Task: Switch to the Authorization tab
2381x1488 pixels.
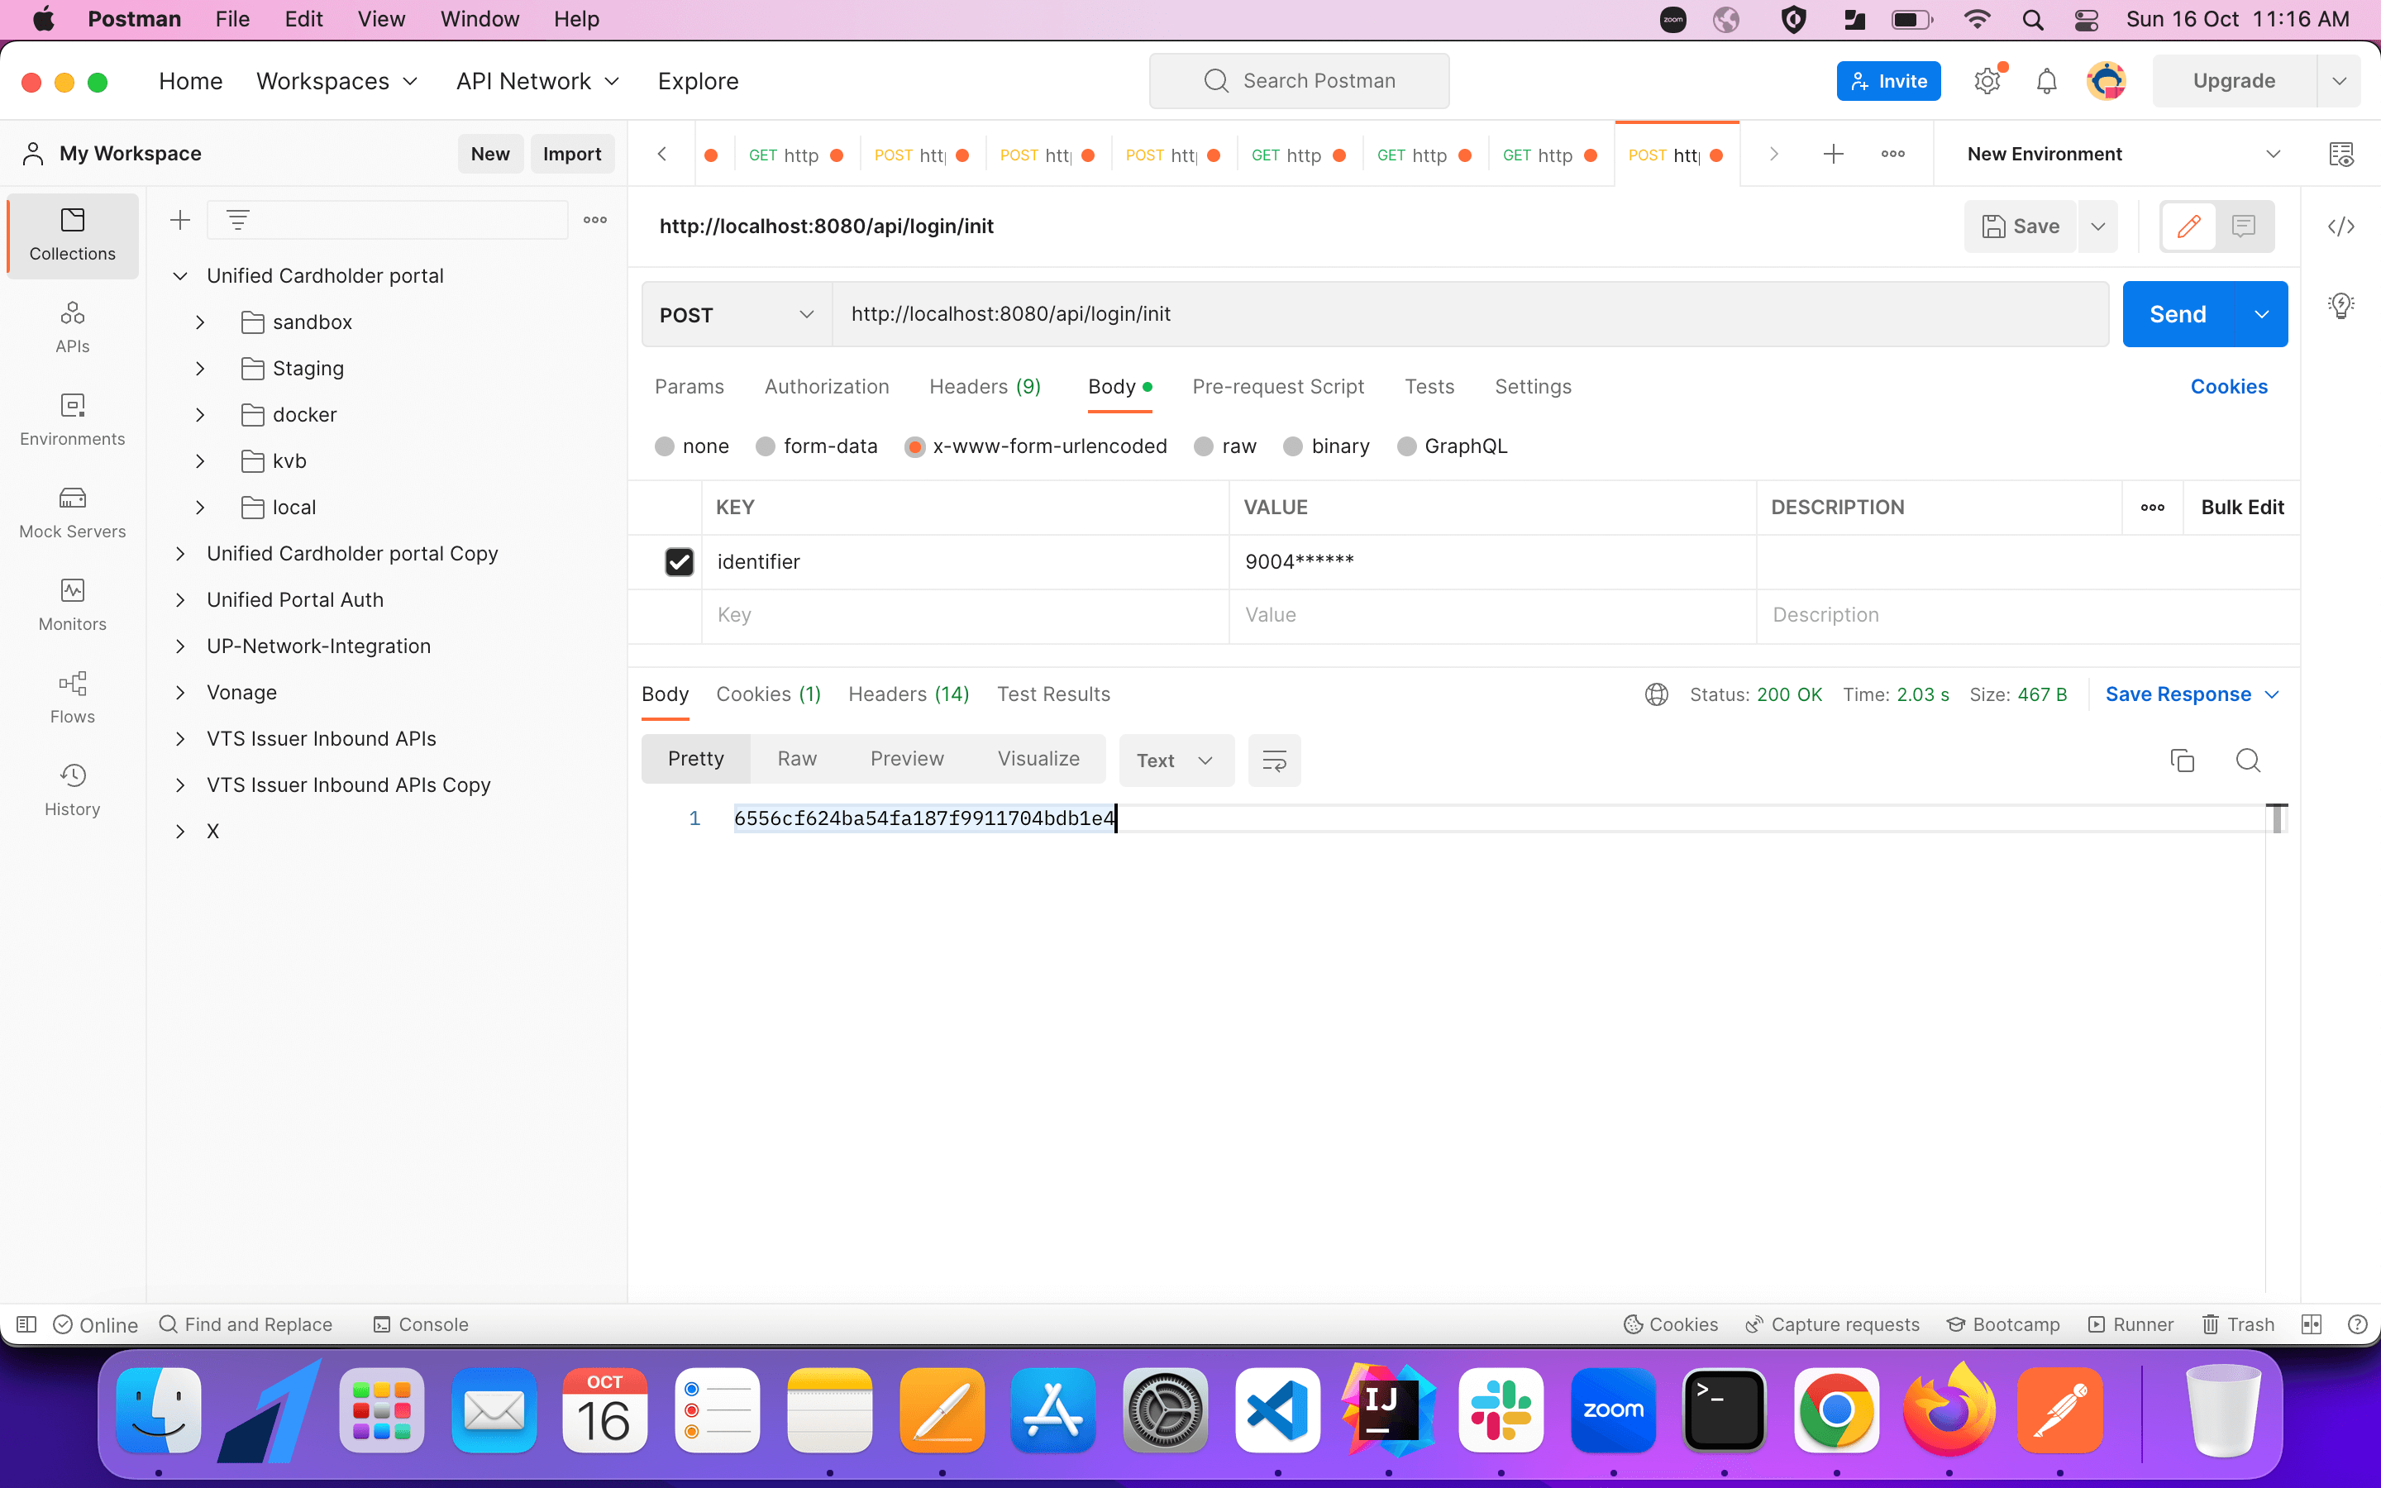Action: point(827,387)
